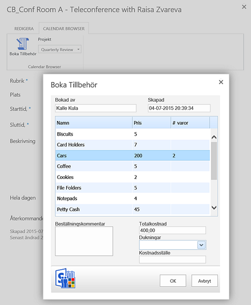
Task: Select the Cars row
Action: pyautogui.click(x=132, y=156)
